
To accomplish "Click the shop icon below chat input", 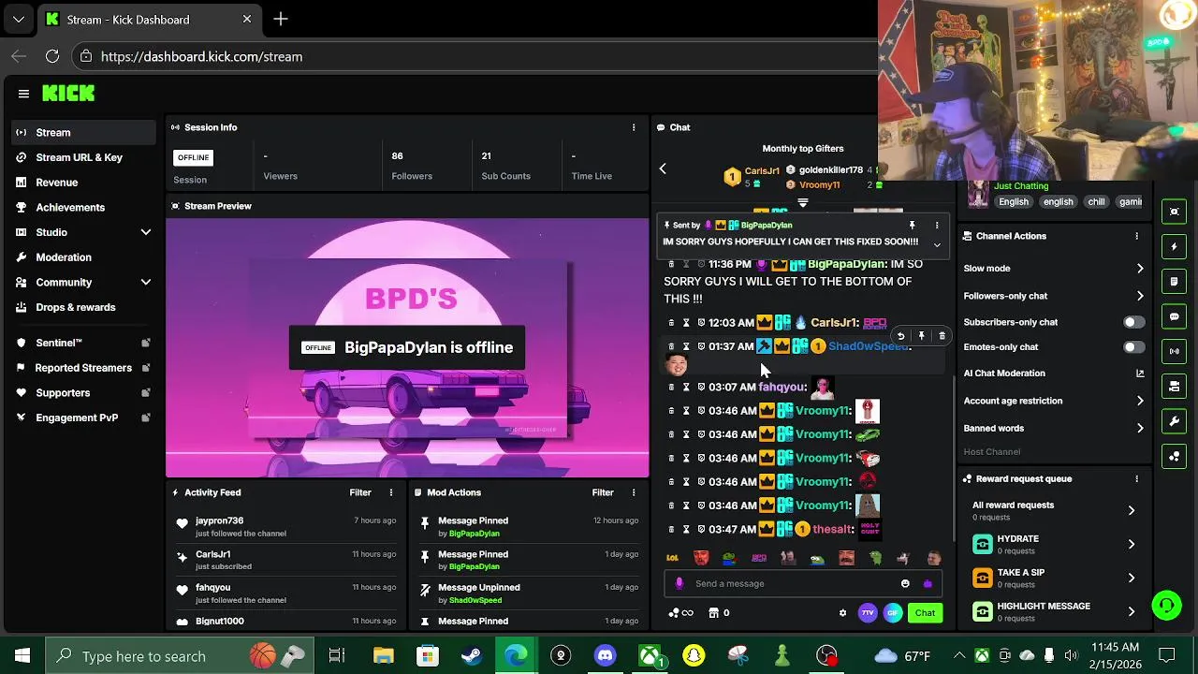I will (x=713, y=613).
